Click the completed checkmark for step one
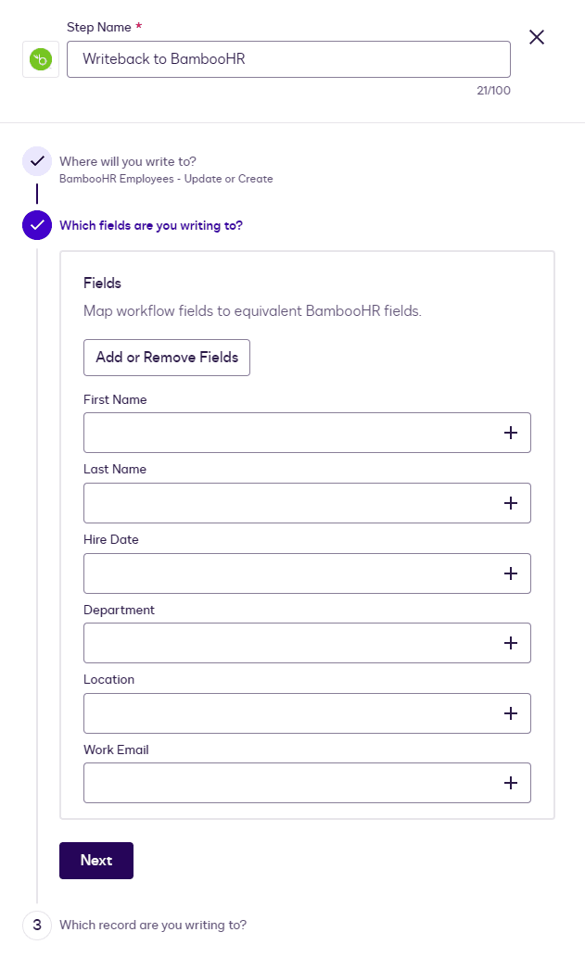585x970 pixels. [37, 161]
